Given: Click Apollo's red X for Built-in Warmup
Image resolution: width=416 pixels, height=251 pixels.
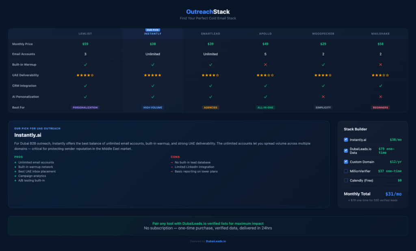Looking at the screenshot, I should 265,65.
